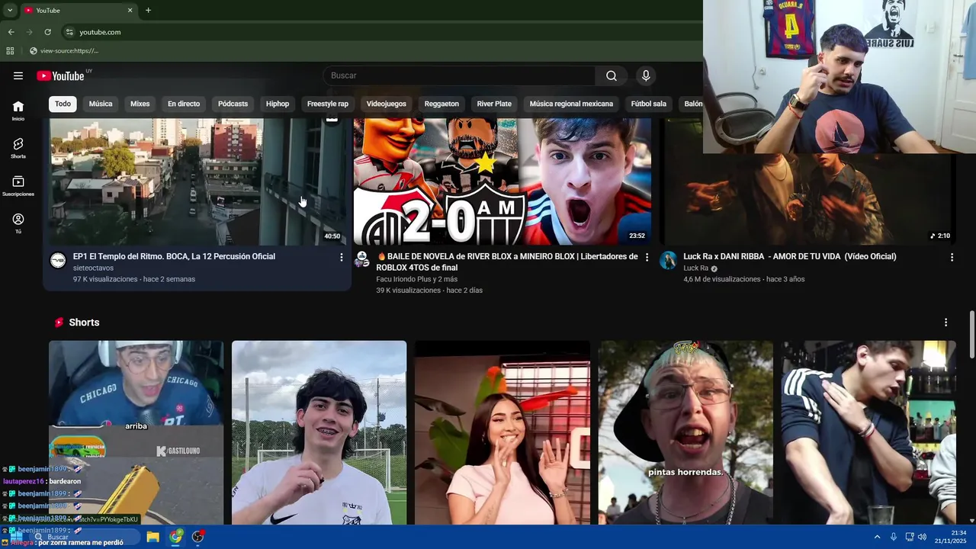
Task: Click the taskbar Buscar search box
Action: (84, 537)
